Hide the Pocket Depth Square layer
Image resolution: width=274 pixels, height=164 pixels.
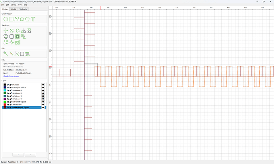pyautogui.click(x=8, y=107)
